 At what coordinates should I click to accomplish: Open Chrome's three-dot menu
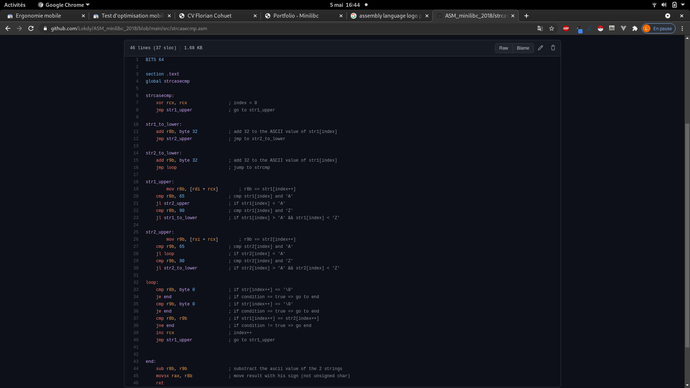click(x=682, y=28)
